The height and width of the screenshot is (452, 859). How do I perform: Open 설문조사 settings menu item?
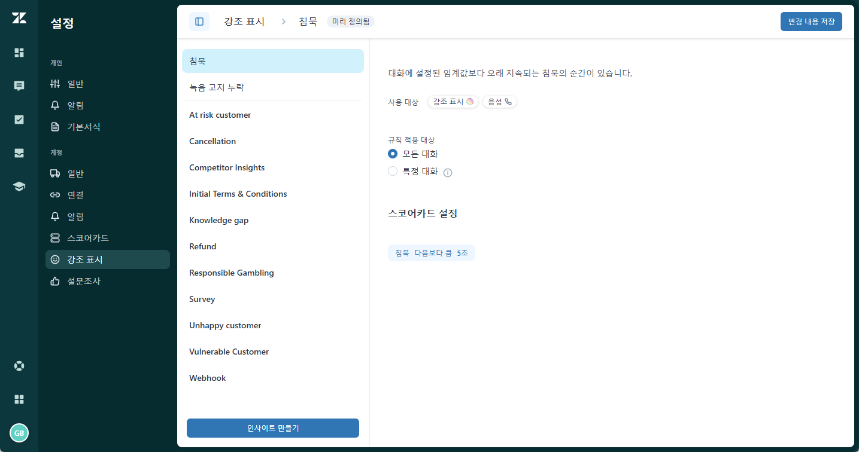[x=108, y=281]
